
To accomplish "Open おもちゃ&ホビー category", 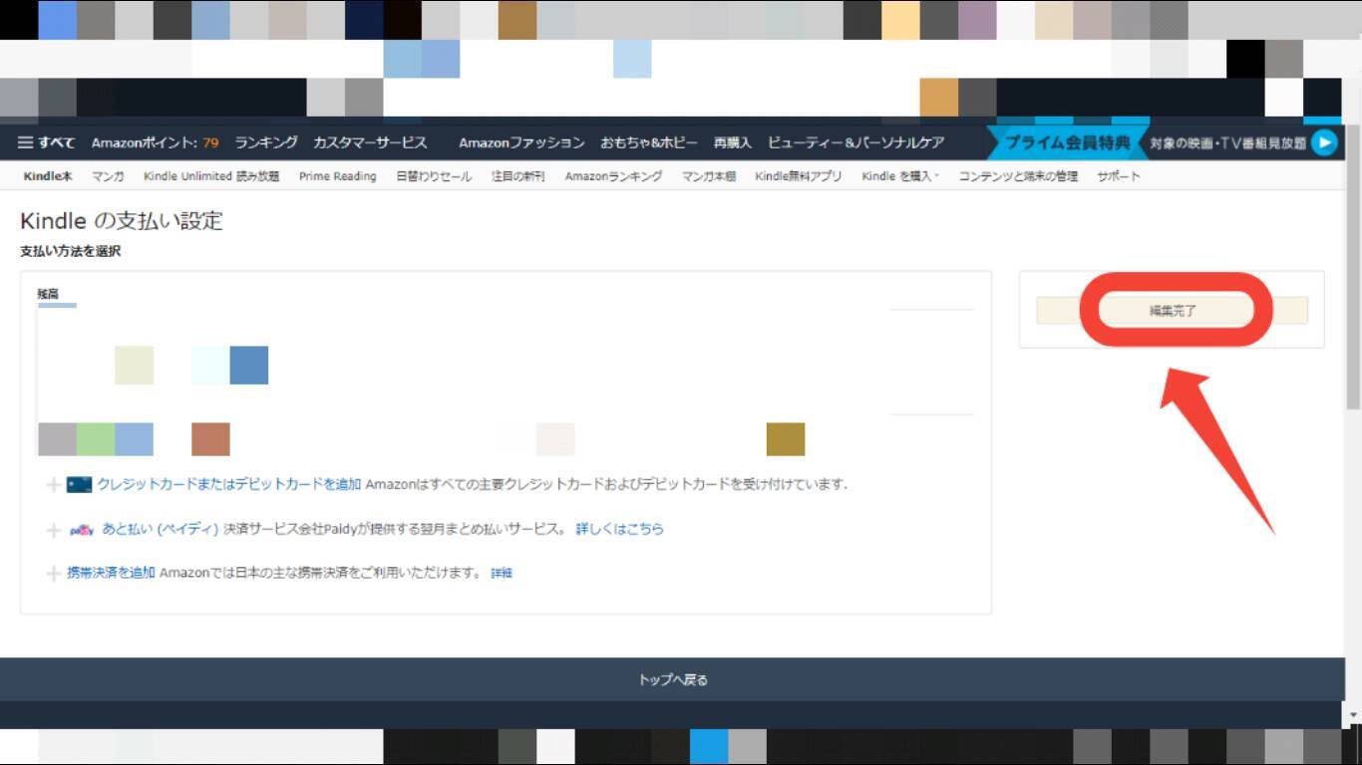I will click(649, 142).
